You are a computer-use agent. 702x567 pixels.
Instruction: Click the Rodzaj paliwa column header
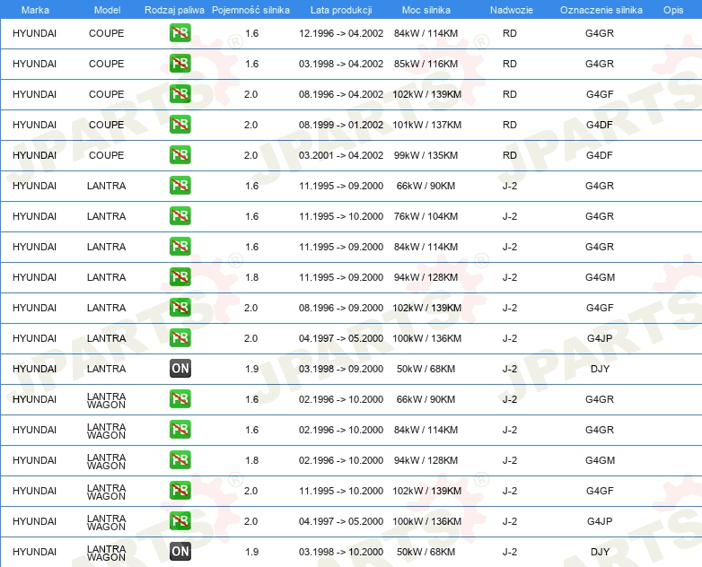pyautogui.click(x=174, y=10)
